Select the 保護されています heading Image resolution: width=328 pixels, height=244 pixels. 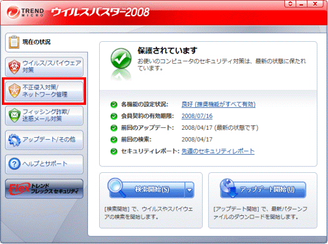[167, 51]
